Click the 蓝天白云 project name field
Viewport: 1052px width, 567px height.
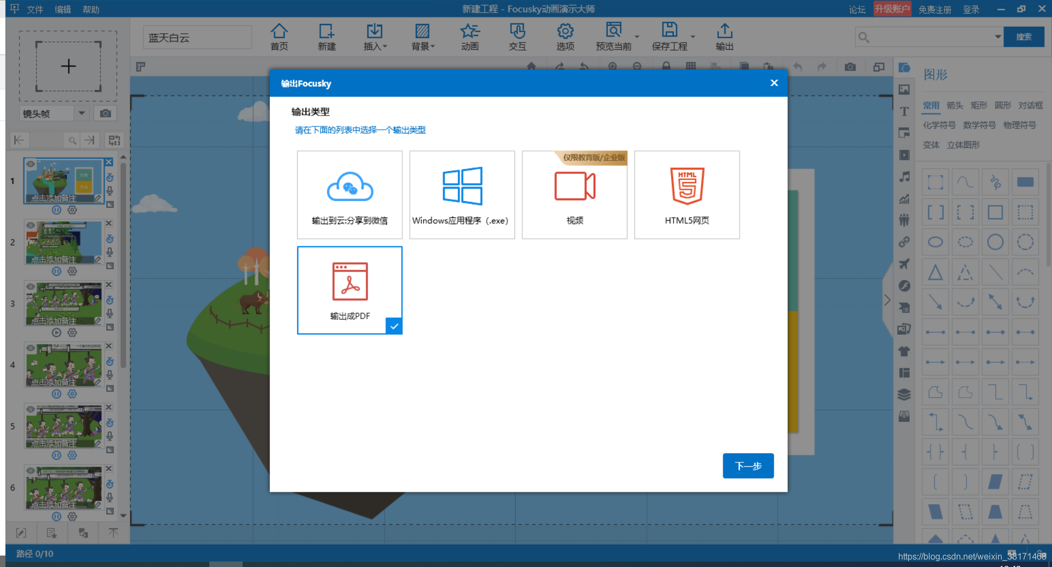[x=197, y=38]
